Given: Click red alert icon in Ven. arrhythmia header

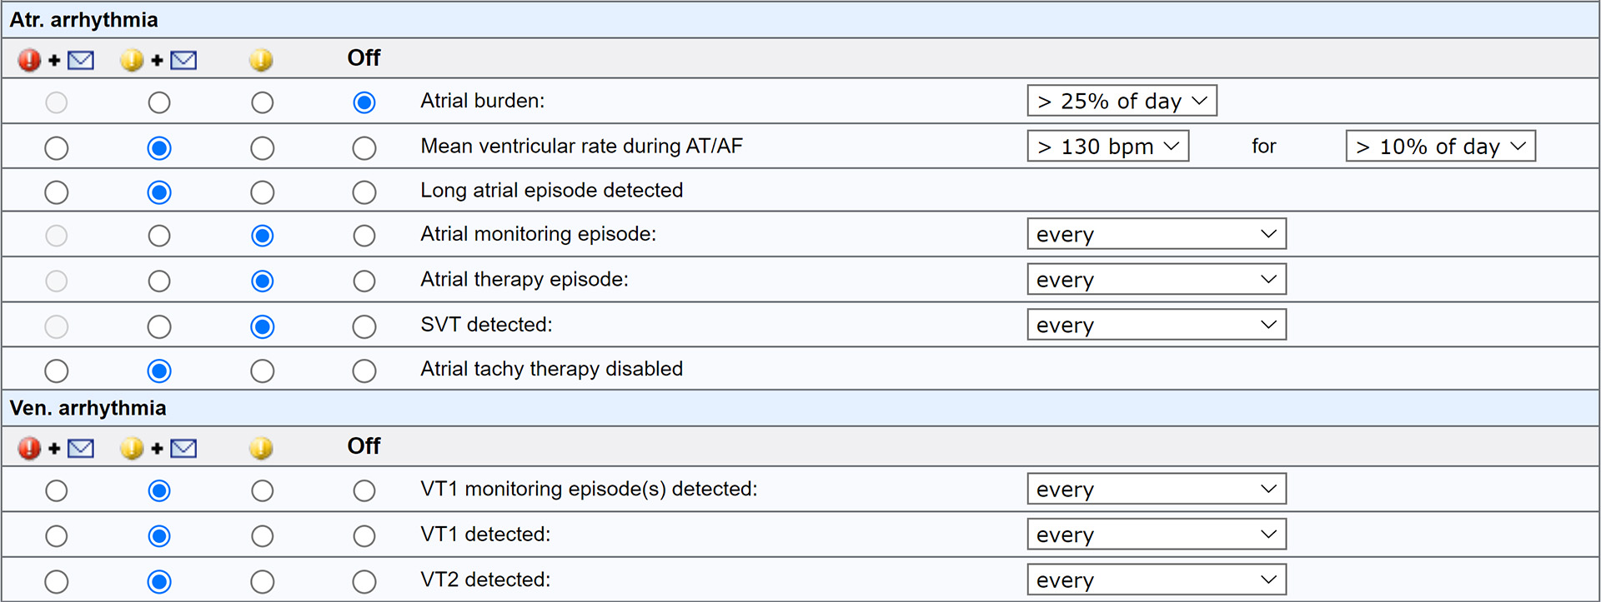Looking at the screenshot, I should tap(29, 448).
